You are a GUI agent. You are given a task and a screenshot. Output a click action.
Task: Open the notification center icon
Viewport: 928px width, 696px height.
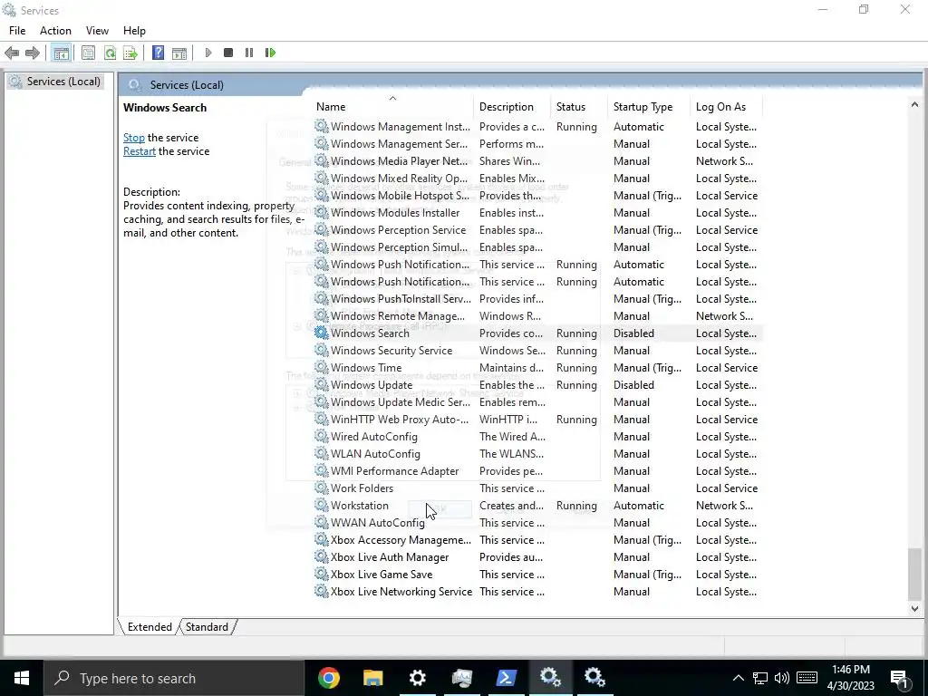[x=899, y=678]
